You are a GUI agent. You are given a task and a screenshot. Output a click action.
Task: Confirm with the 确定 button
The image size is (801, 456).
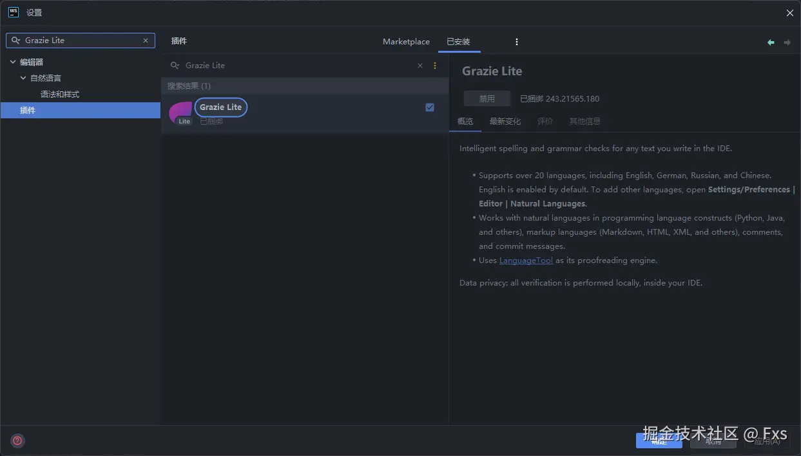(659, 441)
